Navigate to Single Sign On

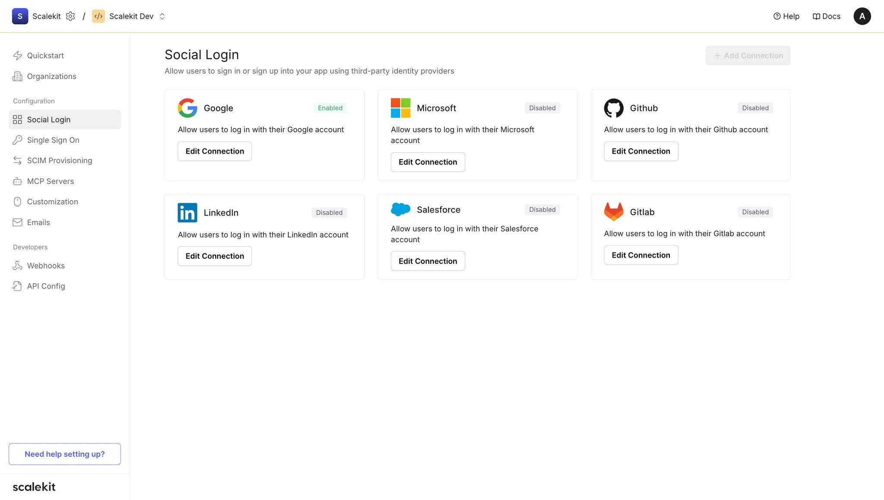pos(65,140)
